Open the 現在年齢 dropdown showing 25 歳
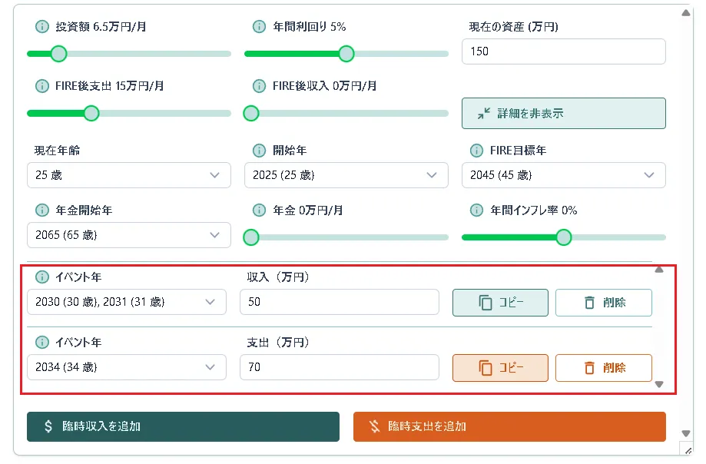 (129, 175)
